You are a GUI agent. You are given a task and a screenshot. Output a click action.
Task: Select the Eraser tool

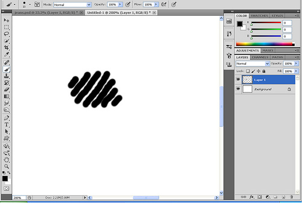pyautogui.click(x=7, y=90)
